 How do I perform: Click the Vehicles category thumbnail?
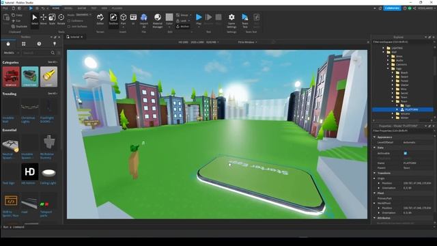[11, 77]
